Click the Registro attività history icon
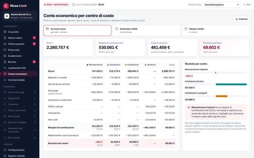 pyautogui.click(x=5, y=156)
